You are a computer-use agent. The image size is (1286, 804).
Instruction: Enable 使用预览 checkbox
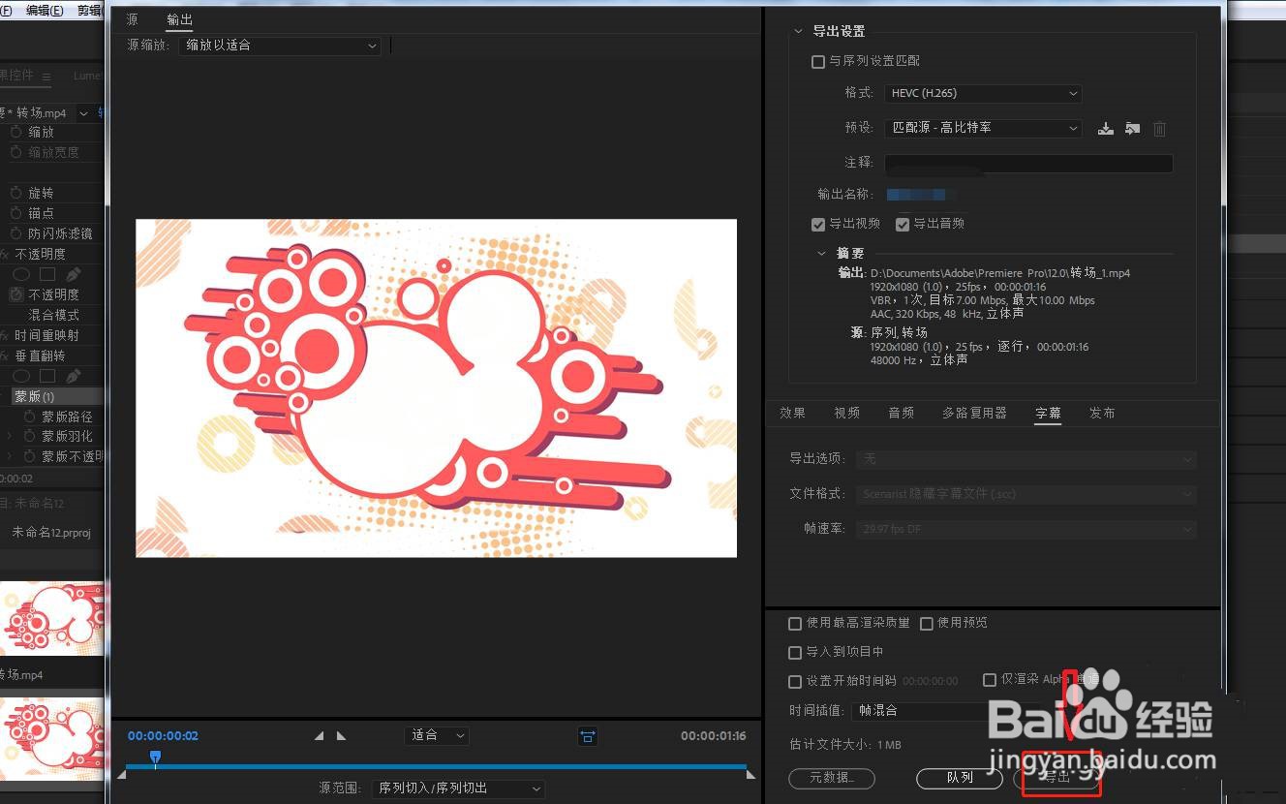tap(927, 624)
